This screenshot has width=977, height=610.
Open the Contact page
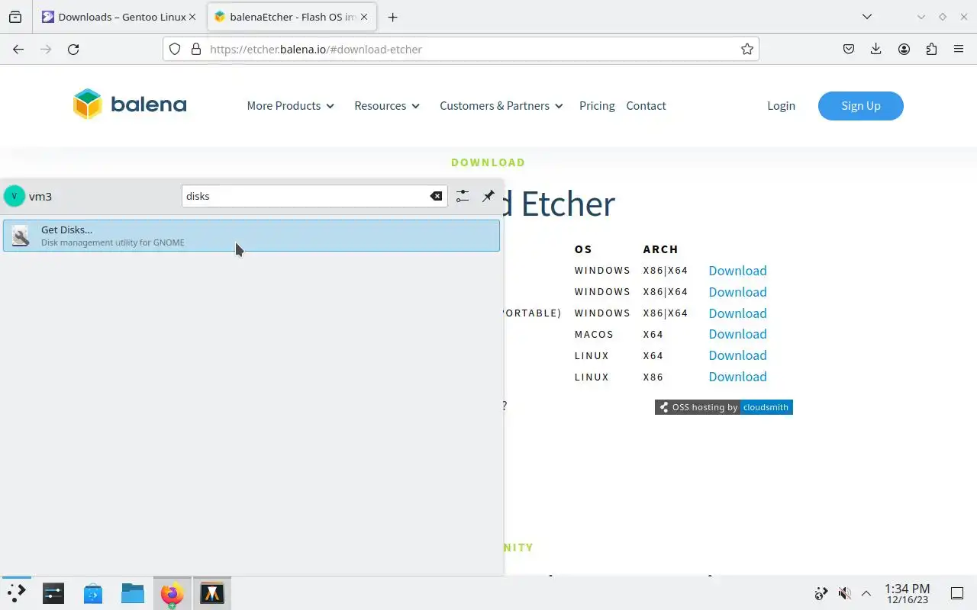coord(646,106)
